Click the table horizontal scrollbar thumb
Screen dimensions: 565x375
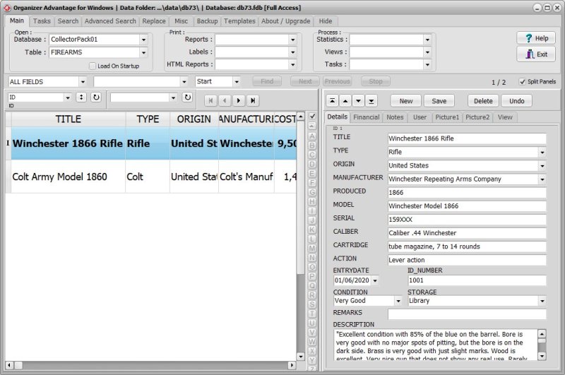tap(18, 365)
